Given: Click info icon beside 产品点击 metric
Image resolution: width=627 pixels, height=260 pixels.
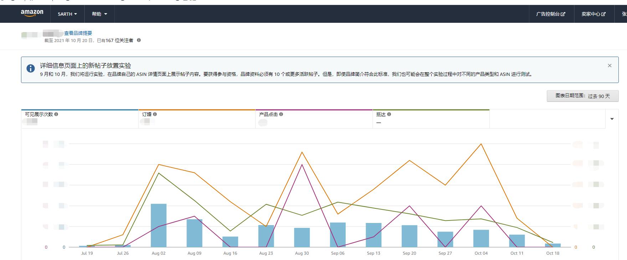Looking at the screenshot, I should (281, 114).
